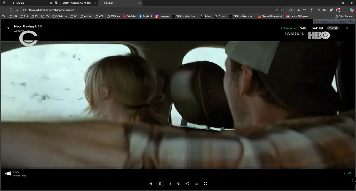The width and height of the screenshot is (356, 191).
Task: Show channel info icon
Action: point(187,184)
